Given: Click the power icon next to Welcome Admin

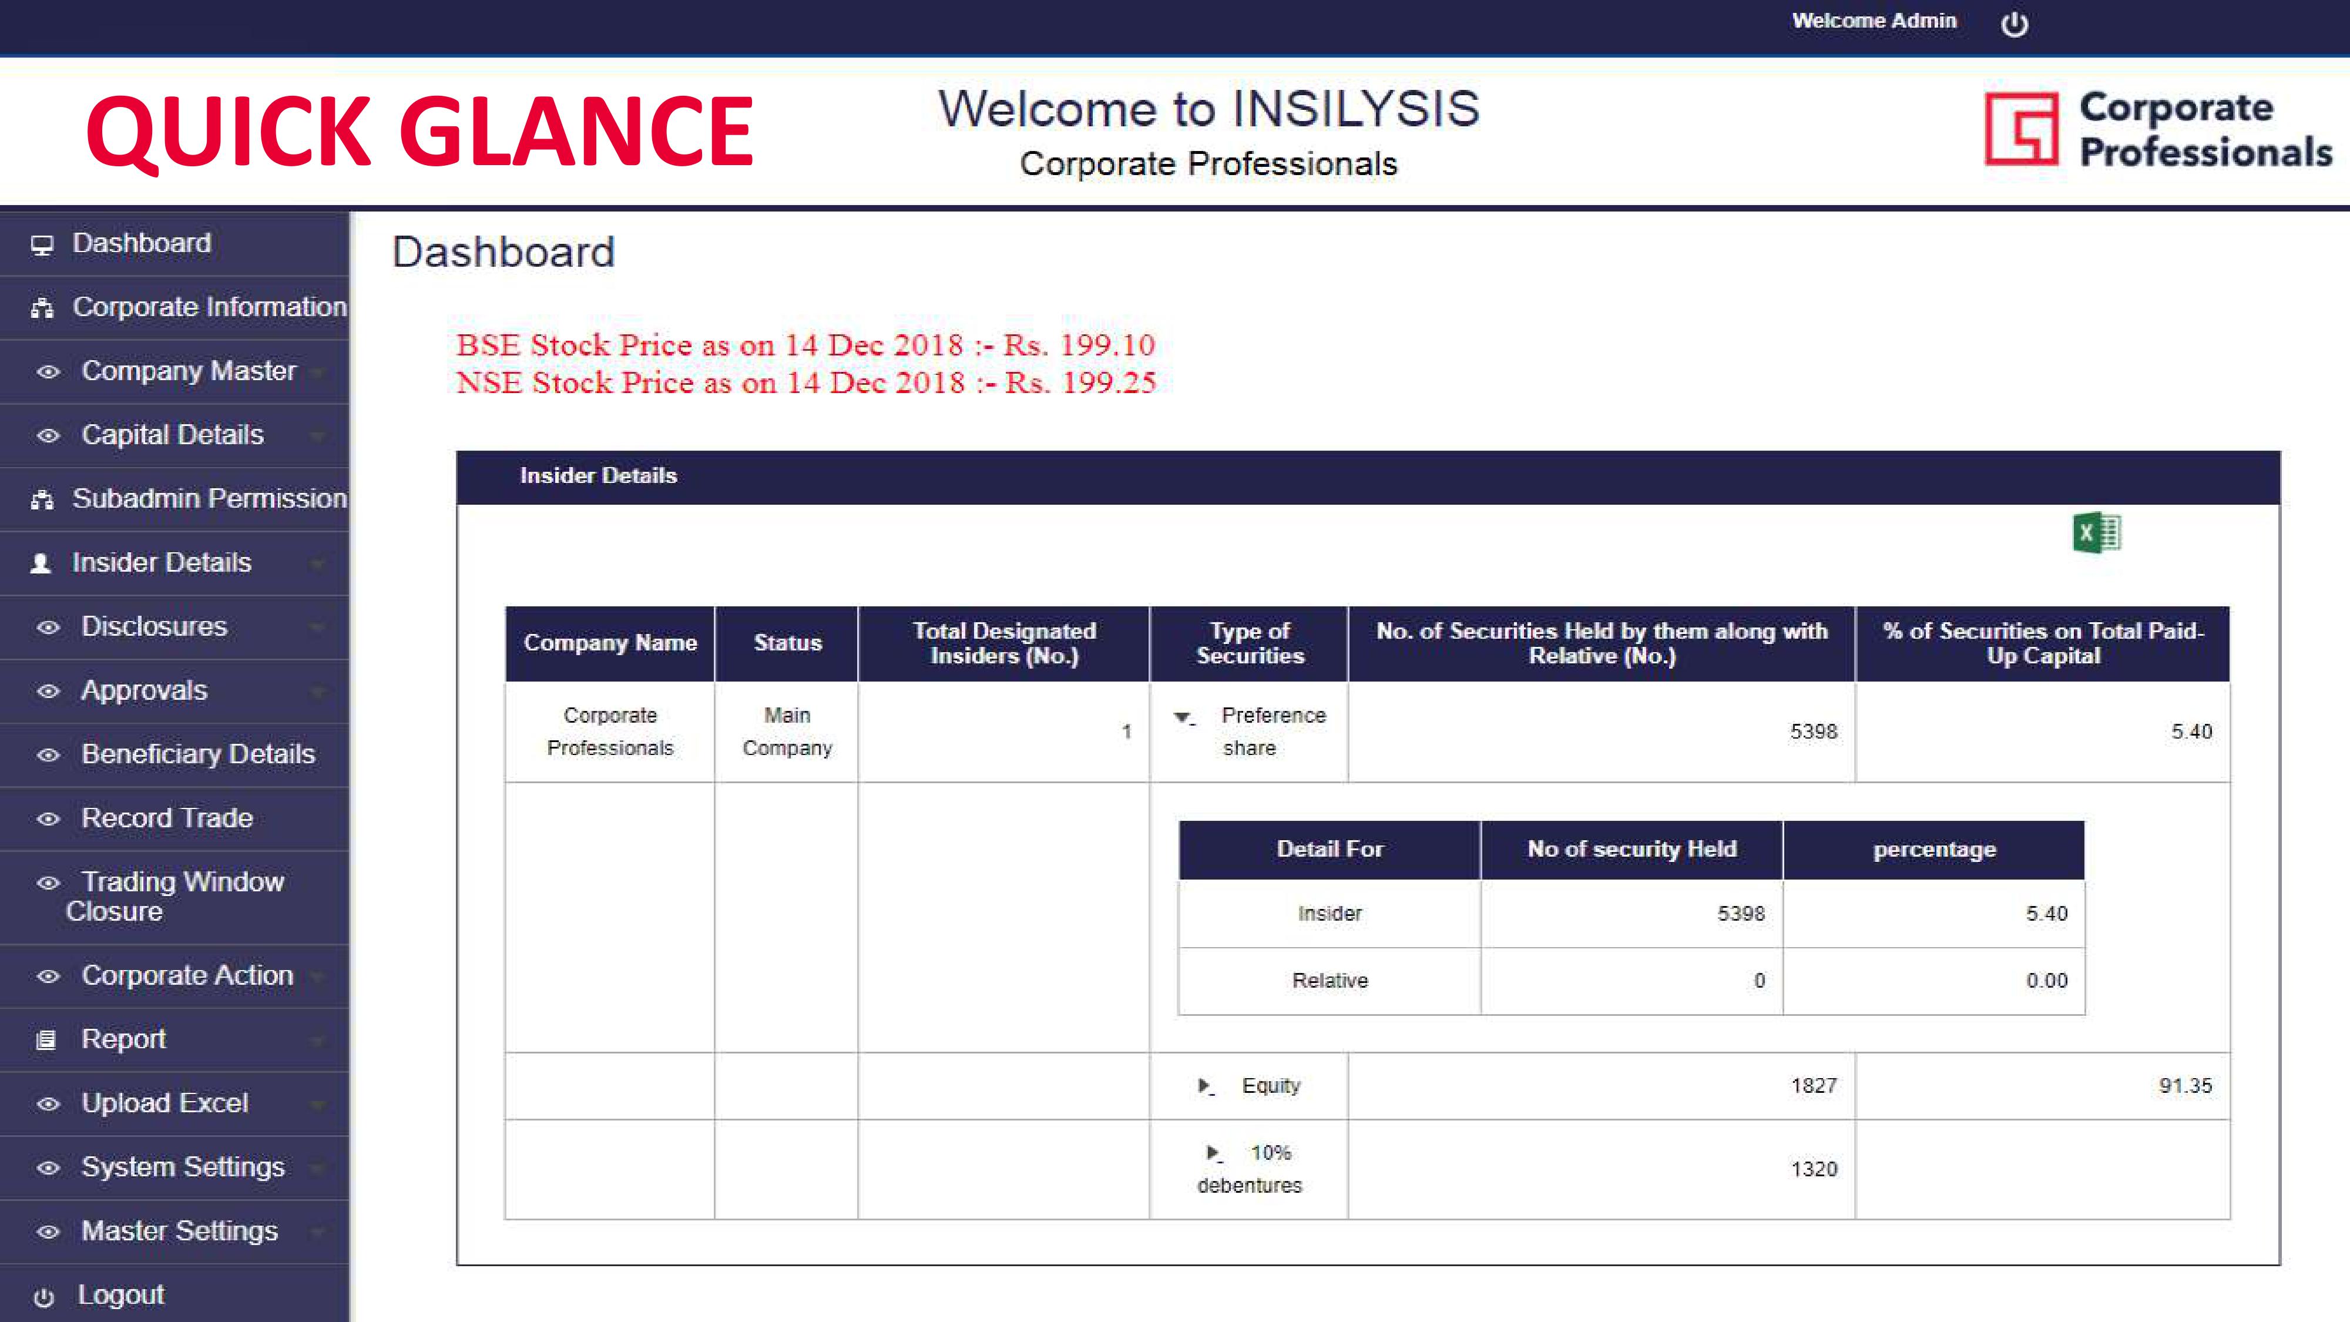Looking at the screenshot, I should click(x=2015, y=24).
